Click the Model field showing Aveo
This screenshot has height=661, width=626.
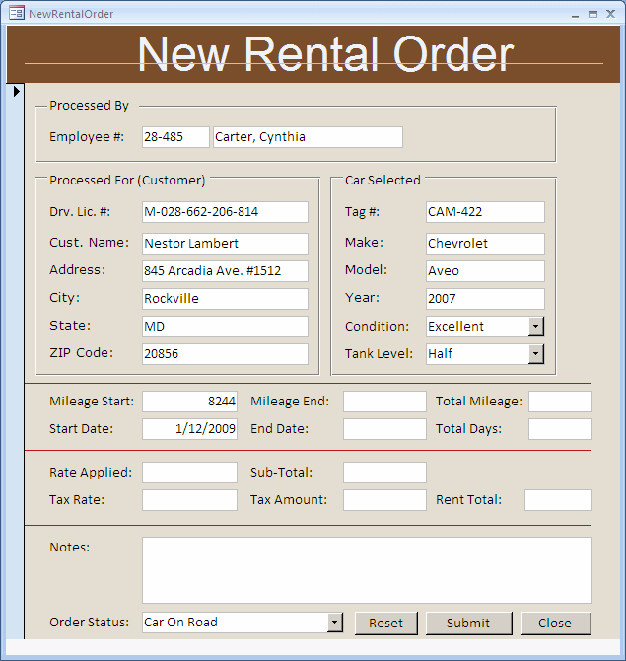pyautogui.click(x=485, y=271)
